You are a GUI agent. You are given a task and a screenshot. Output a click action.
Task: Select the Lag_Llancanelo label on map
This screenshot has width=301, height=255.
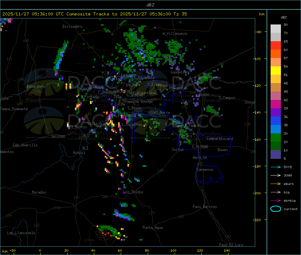(21, 233)
